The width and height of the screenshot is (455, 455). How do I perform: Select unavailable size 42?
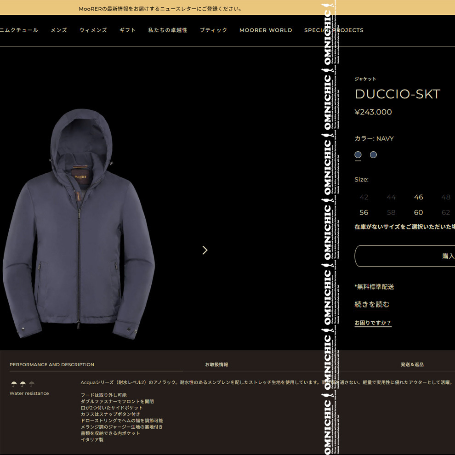(x=364, y=197)
